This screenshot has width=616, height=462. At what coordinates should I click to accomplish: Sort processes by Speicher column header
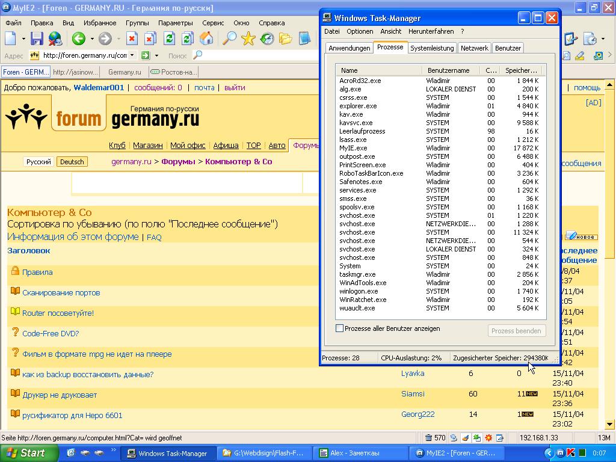521,70
